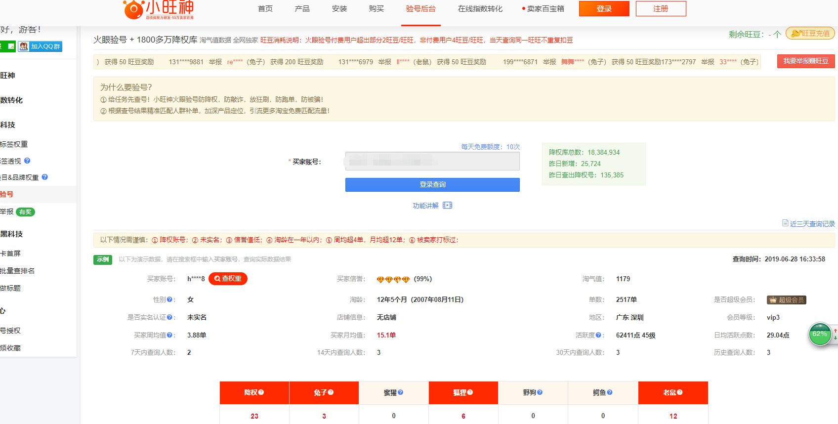Click the 降权库总数: 18,384,934 text
This screenshot has width=838, height=424.
[584, 152]
